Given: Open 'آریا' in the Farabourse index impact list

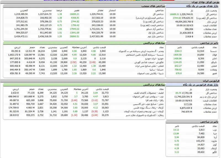Looking at the screenshot, I should (x=215, y=137).
